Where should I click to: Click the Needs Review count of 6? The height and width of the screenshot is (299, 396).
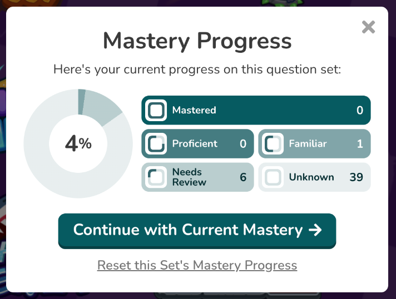tap(242, 177)
